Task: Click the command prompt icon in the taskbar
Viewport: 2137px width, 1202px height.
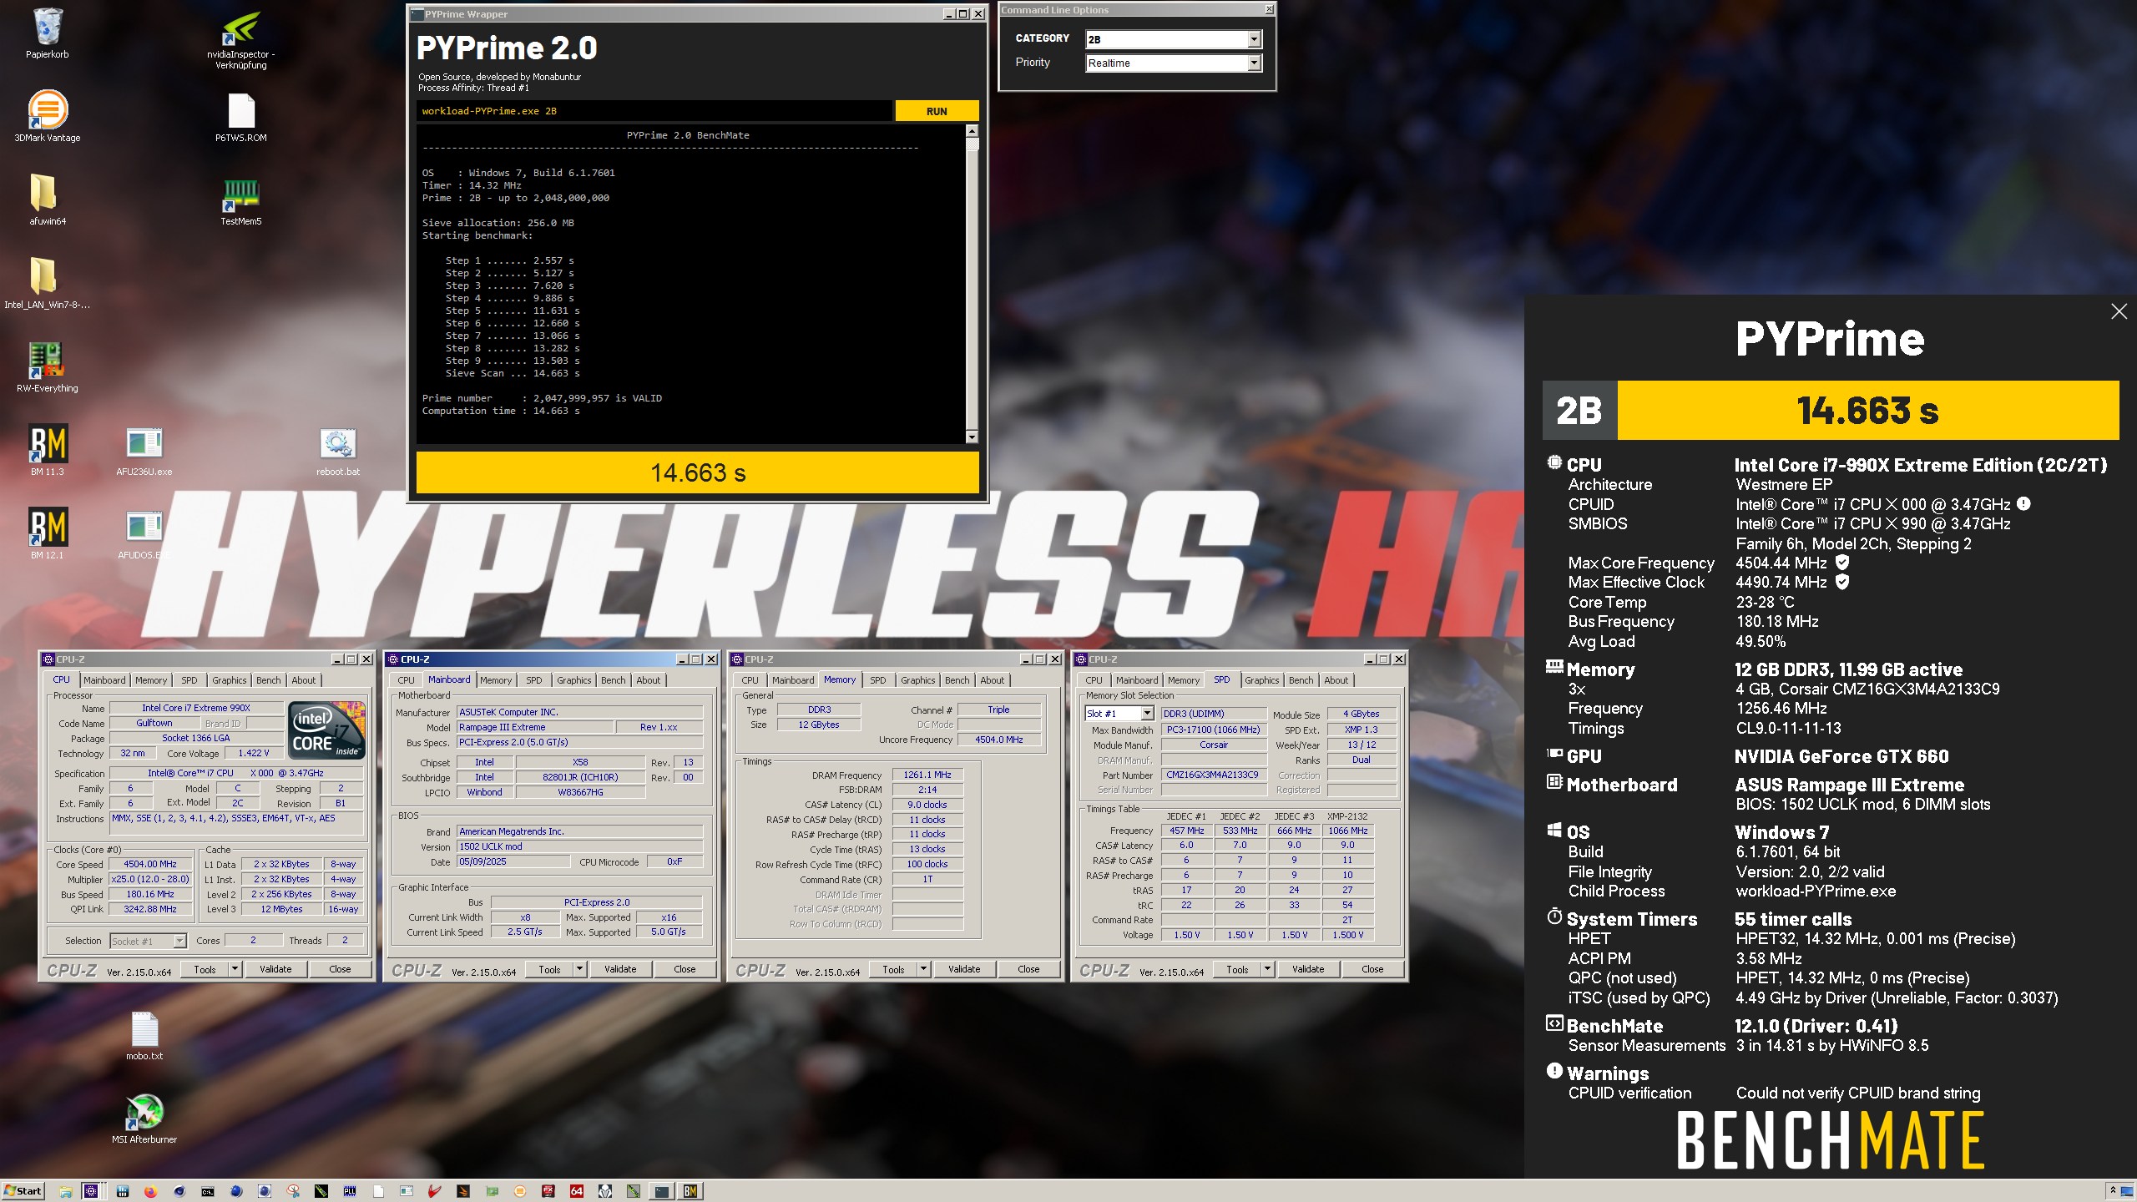Action: (x=207, y=1191)
